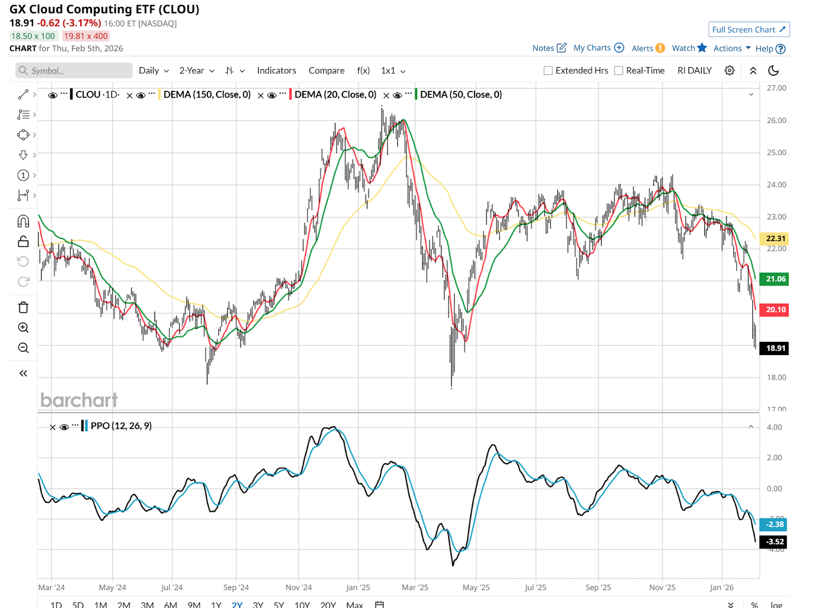The width and height of the screenshot is (813, 608).
Task: Focus the Symbol search field
Action: click(x=74, y=71)
